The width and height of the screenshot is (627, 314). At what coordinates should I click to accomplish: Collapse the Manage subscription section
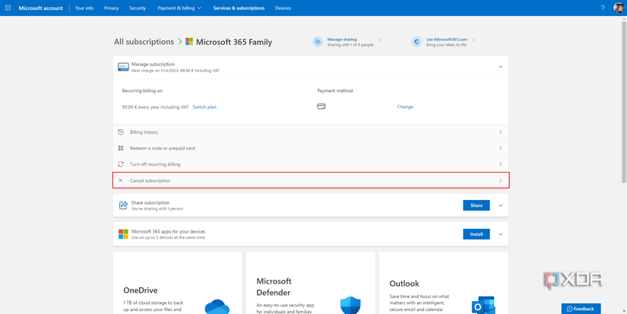(x=500, y=67)
